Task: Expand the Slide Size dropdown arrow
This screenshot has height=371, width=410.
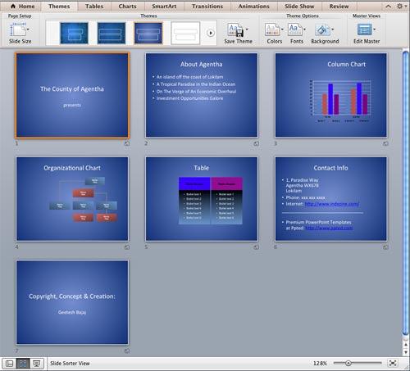Action: [28, 29]
